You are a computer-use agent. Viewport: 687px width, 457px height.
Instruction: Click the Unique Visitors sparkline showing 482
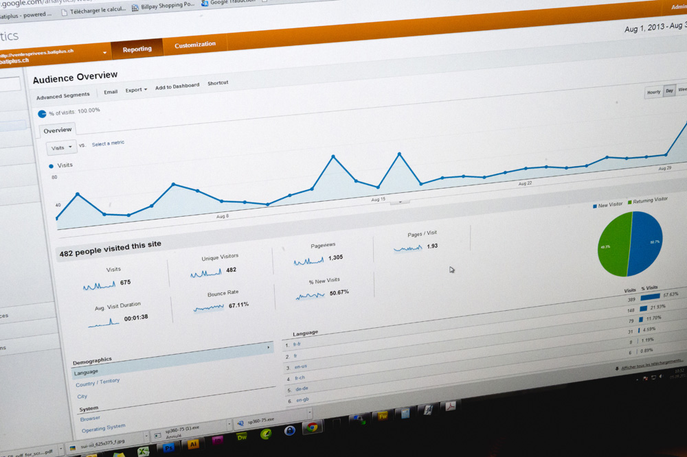coord(206,274)
